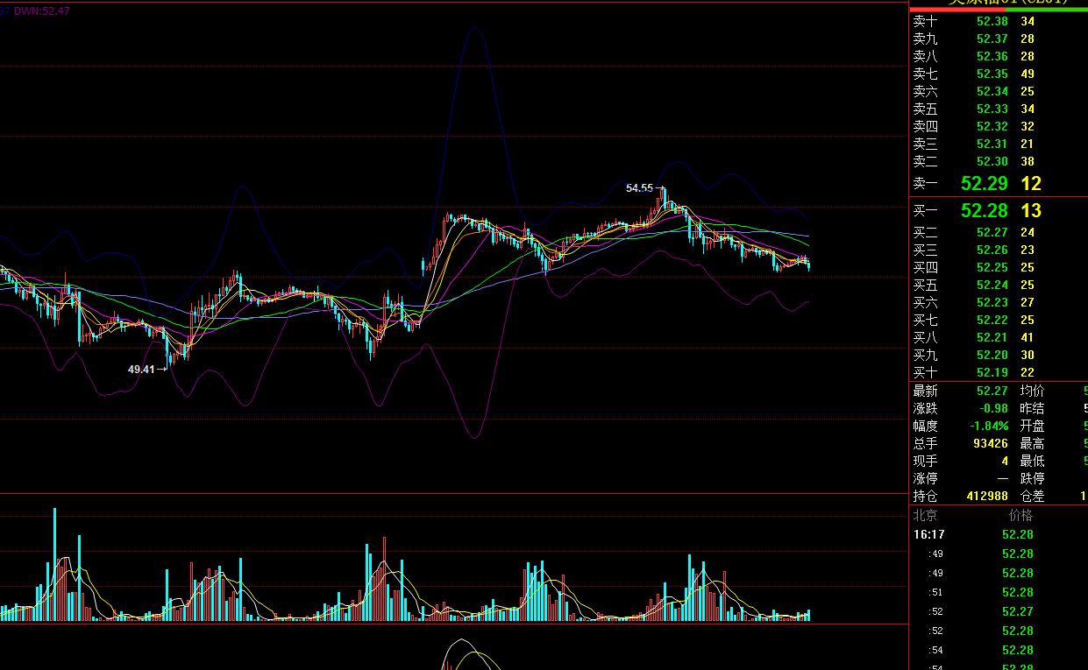
Task: Click the 最新 value 52.27
Action: click(x=992, y=391)
